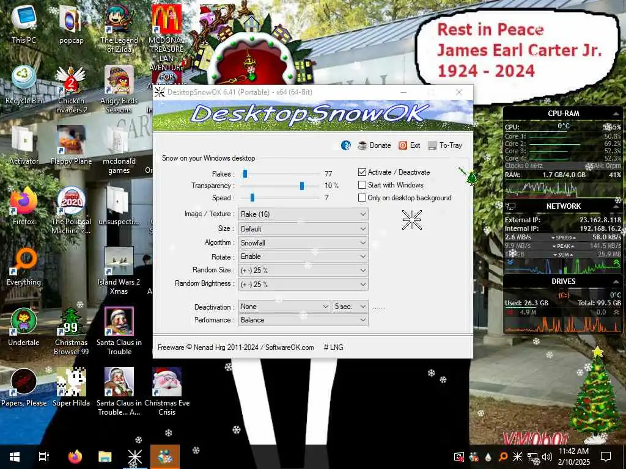
Task: Click the Used: 26.3 GB drive text
Action: [526, 303]
